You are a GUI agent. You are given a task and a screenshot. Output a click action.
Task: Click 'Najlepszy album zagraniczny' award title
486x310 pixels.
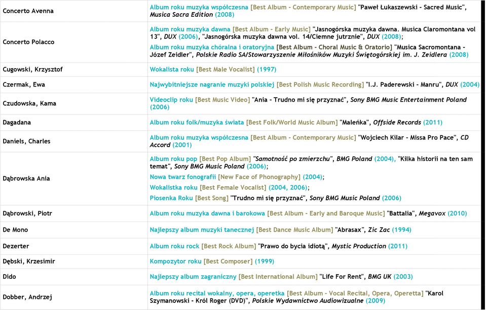tap(193, 277)
